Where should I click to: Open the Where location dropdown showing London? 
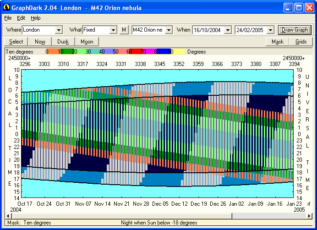click(58, 30)
